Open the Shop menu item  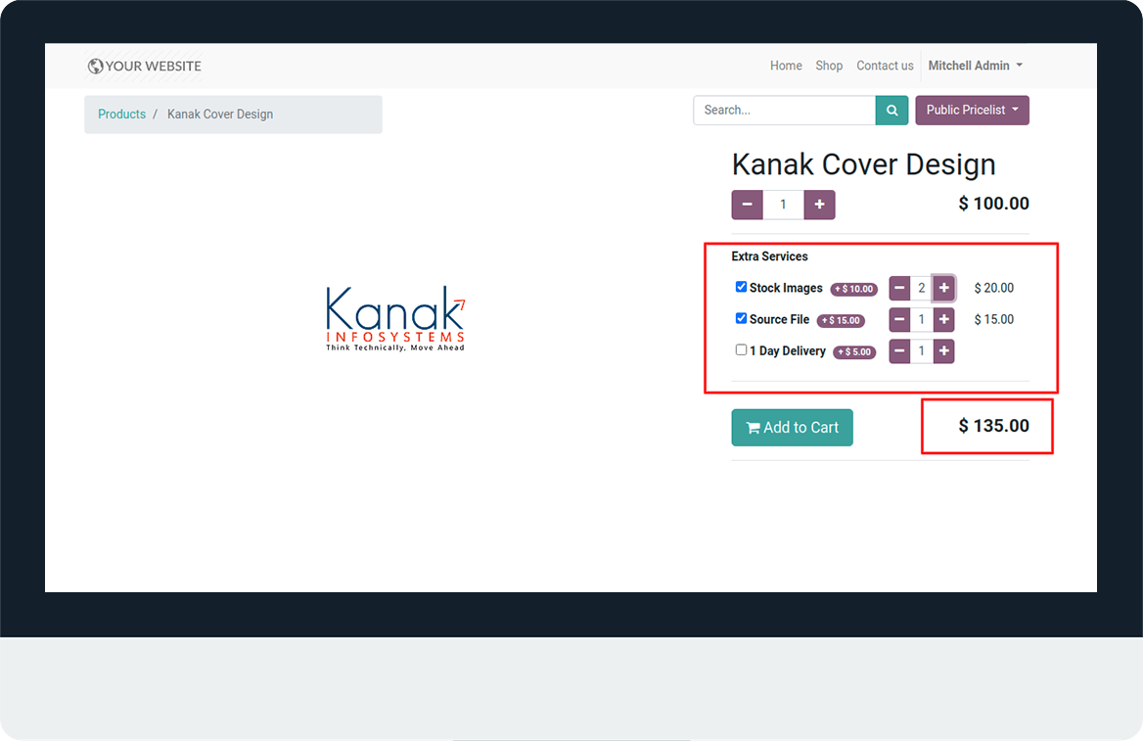(829, 66)
